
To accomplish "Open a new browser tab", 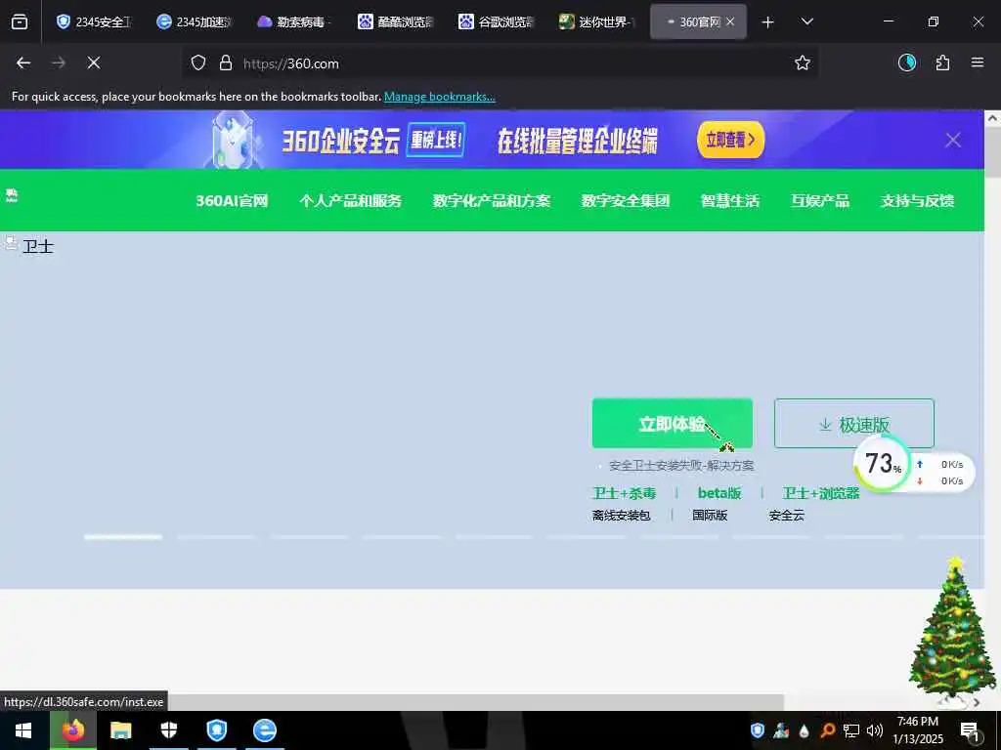I will 768,22.
